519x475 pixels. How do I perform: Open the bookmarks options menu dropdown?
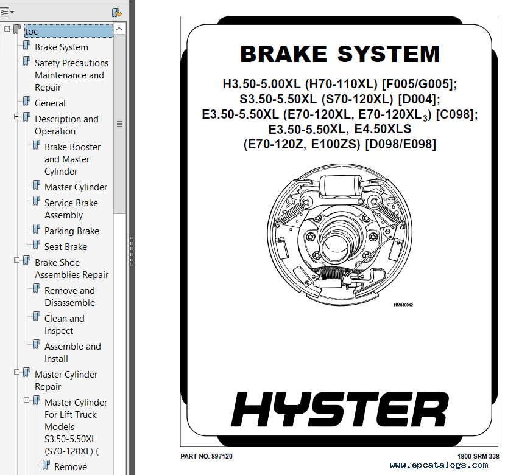7,13
